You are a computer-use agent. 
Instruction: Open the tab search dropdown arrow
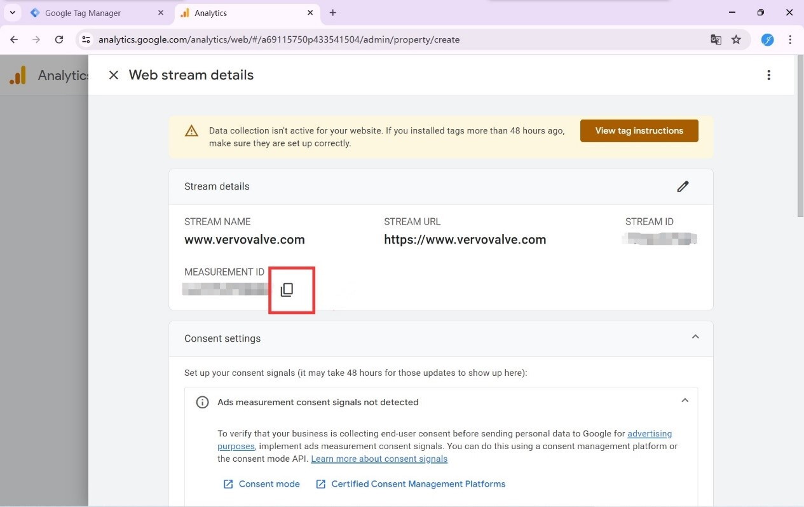click(x=12, y=13)
